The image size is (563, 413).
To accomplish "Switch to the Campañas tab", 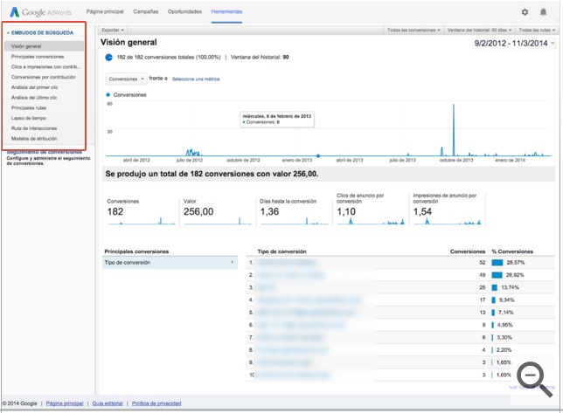I will click(x=146, y=11).
